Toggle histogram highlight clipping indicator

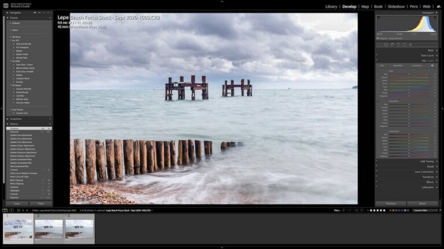435,17
